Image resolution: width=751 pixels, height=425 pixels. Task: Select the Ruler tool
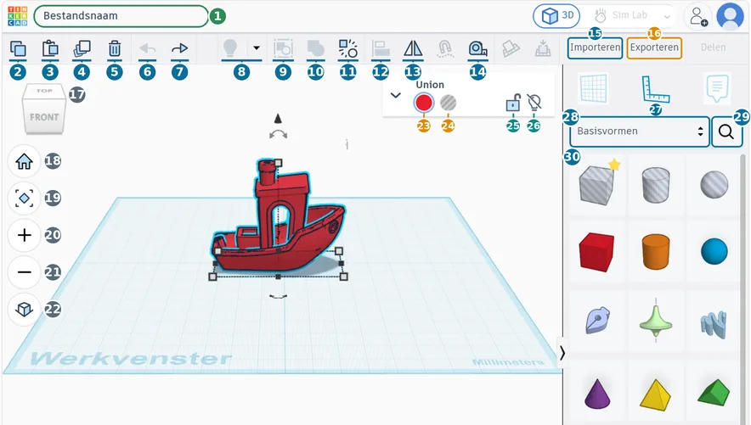point(655,89)
